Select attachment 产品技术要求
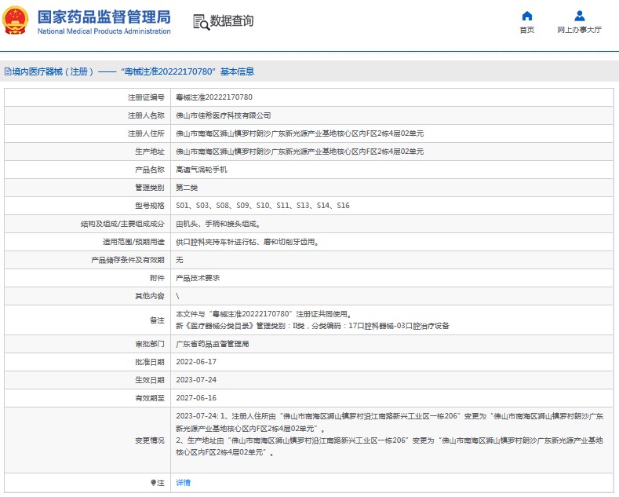 click(x=198, y=278)
